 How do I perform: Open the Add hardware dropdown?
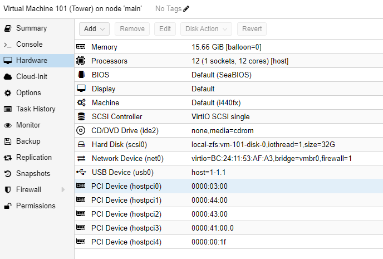(x=94, y=29)
